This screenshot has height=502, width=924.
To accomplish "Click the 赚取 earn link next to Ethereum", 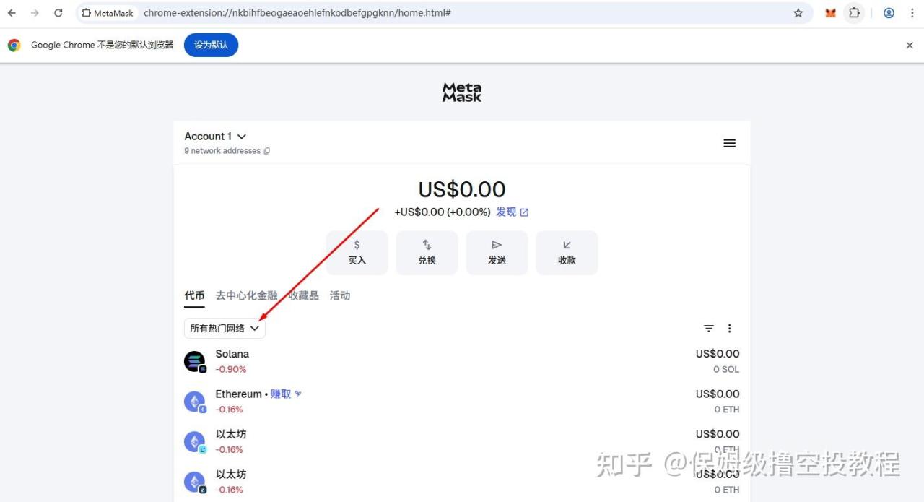I will 281,394.
